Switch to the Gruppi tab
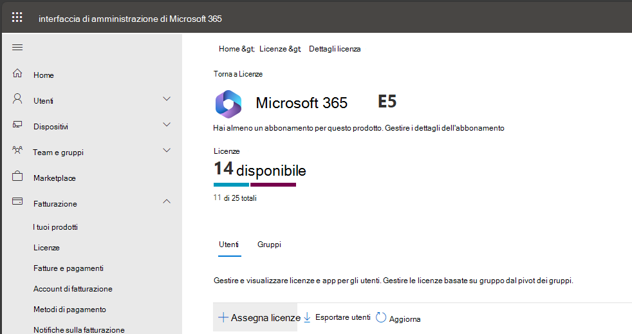 tap(269, 245)
